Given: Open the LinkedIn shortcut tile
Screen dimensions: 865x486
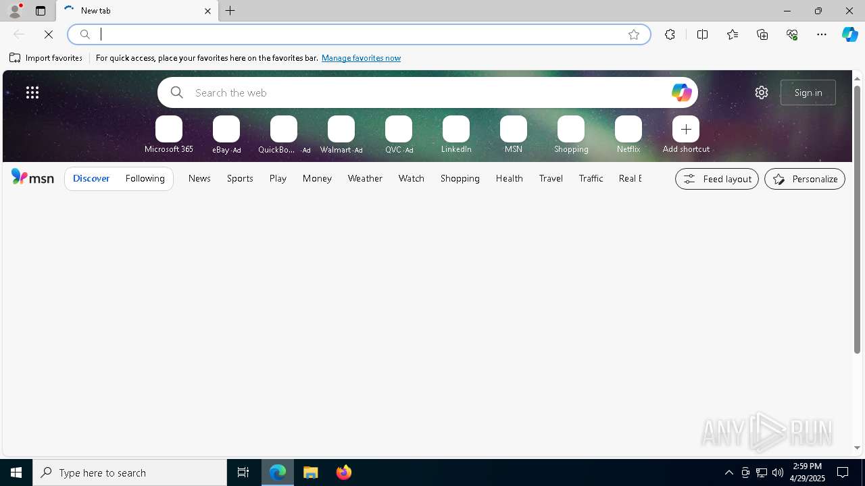Looking at the screenshot, I should coord(456,135).
